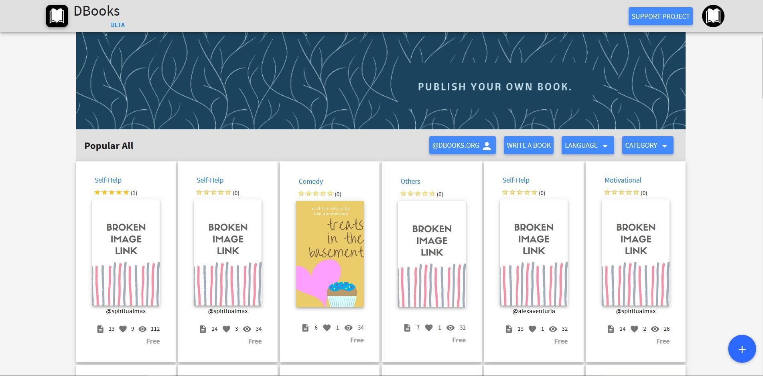Image resolution: width=763 pixels, height=376 pixels.
Task: Click the DBooks title text
Action: coord(97,11)
